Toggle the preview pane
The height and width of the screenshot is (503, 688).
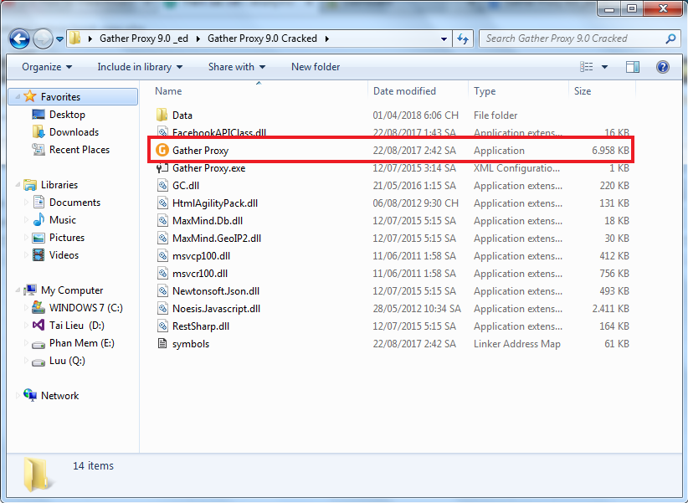pyautogui.click(x=632, y=67)
